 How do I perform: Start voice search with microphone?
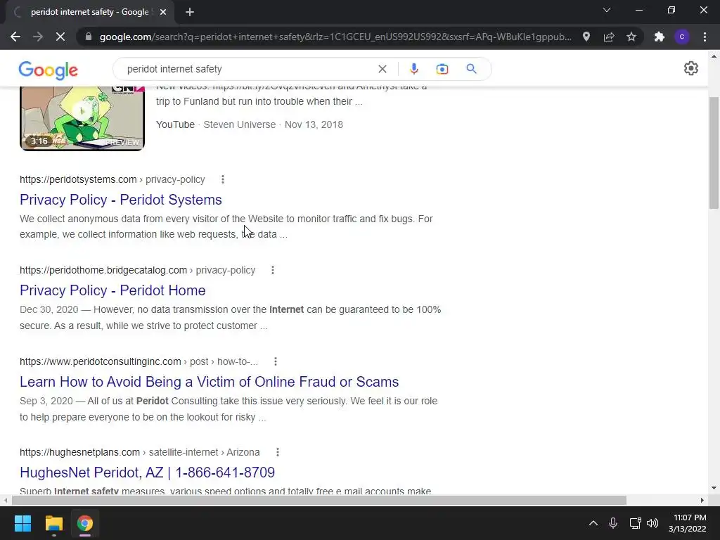click(x=413, y=69)
